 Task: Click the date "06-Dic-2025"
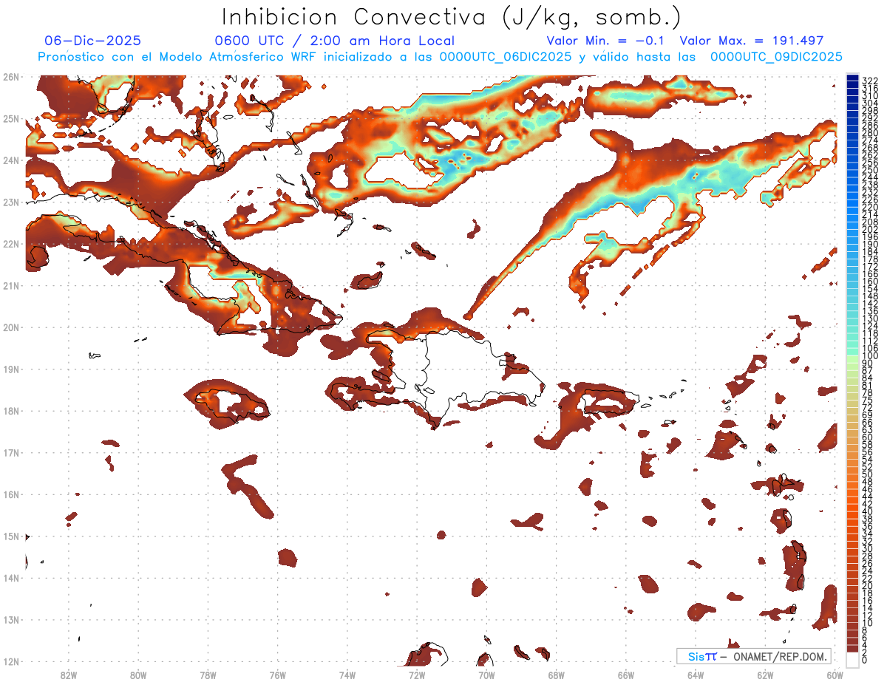(x=93, y=41)
